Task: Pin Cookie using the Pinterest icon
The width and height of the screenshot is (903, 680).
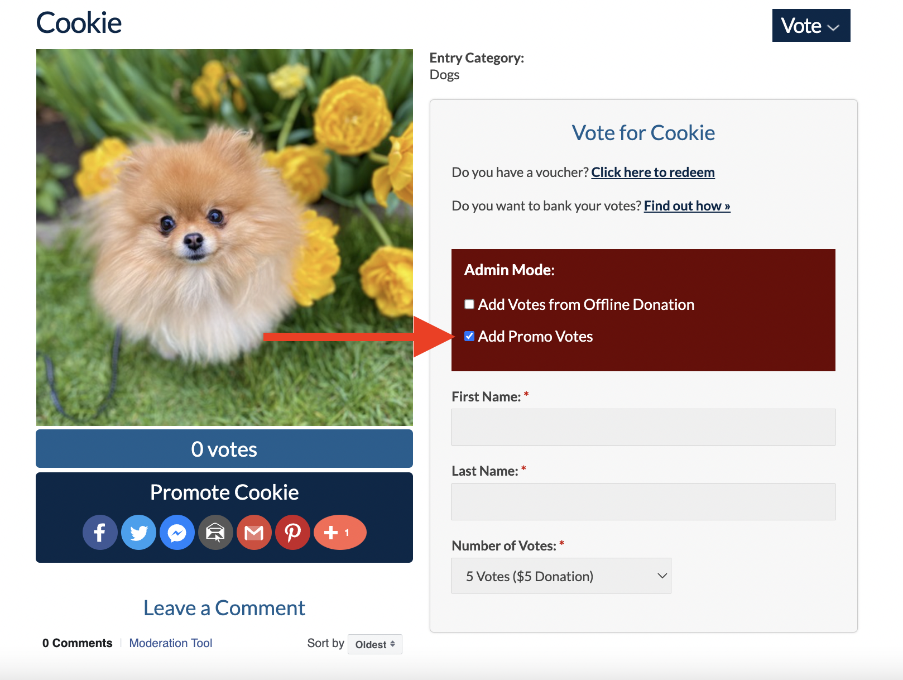Action: pyautogui.click(x=292, y=533)
